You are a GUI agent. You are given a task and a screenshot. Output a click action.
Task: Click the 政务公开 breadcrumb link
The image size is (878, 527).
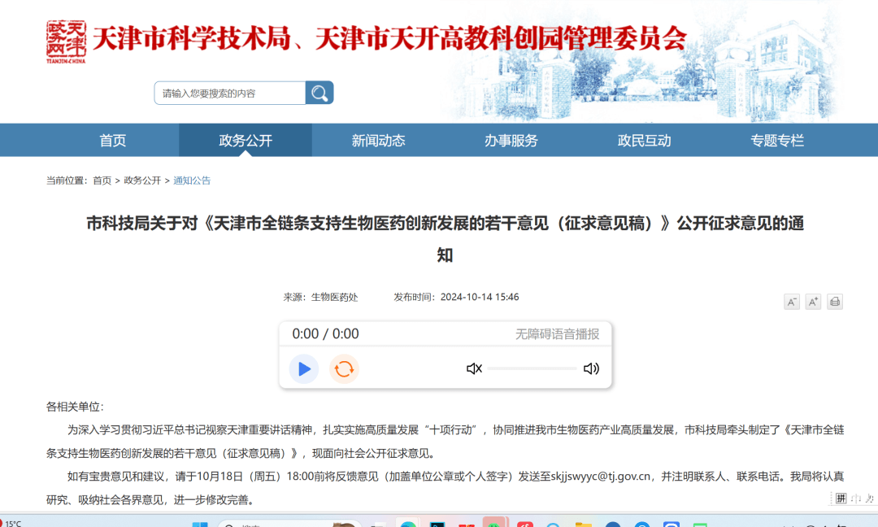(x=142, y=181)
